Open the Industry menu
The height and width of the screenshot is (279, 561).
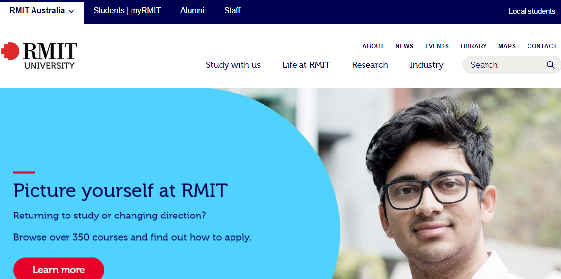(427, 65)
